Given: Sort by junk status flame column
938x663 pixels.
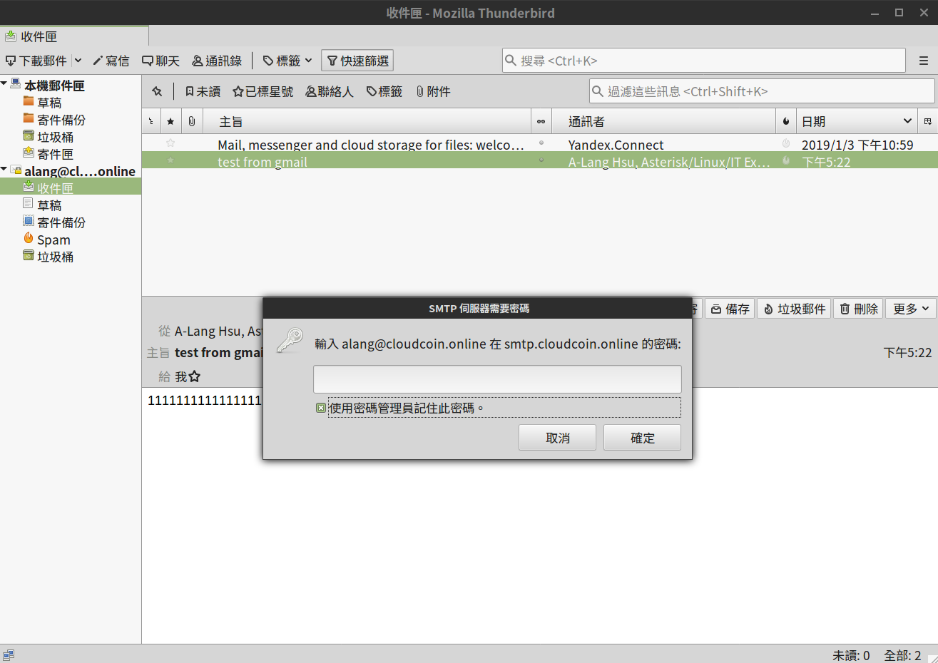Looking at the screenshot, I should coord(785,121).
